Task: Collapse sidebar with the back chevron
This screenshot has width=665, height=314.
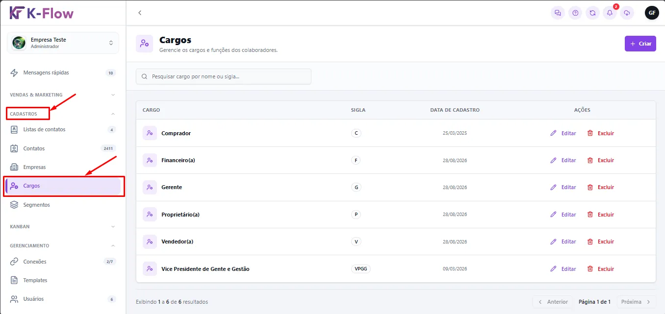Action: click(x=140, y=13)
